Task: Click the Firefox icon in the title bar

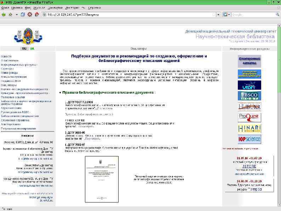Action: point(2,2)
